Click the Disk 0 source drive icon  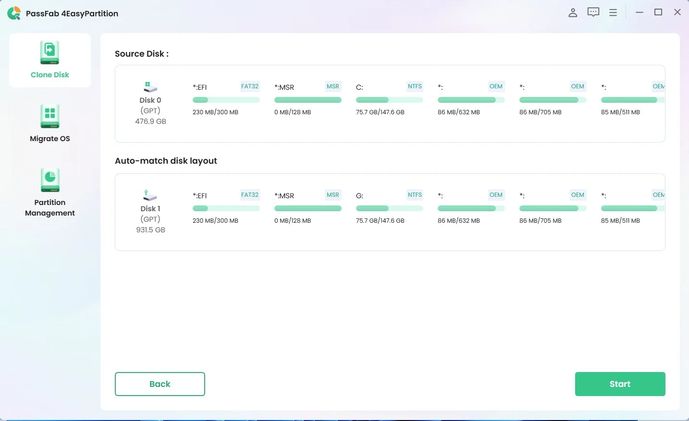click(149, 87)
